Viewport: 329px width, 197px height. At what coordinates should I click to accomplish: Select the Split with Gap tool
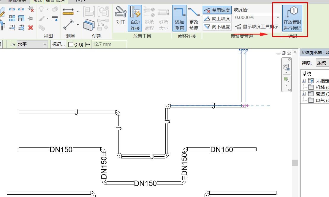[x=21, y=9]
